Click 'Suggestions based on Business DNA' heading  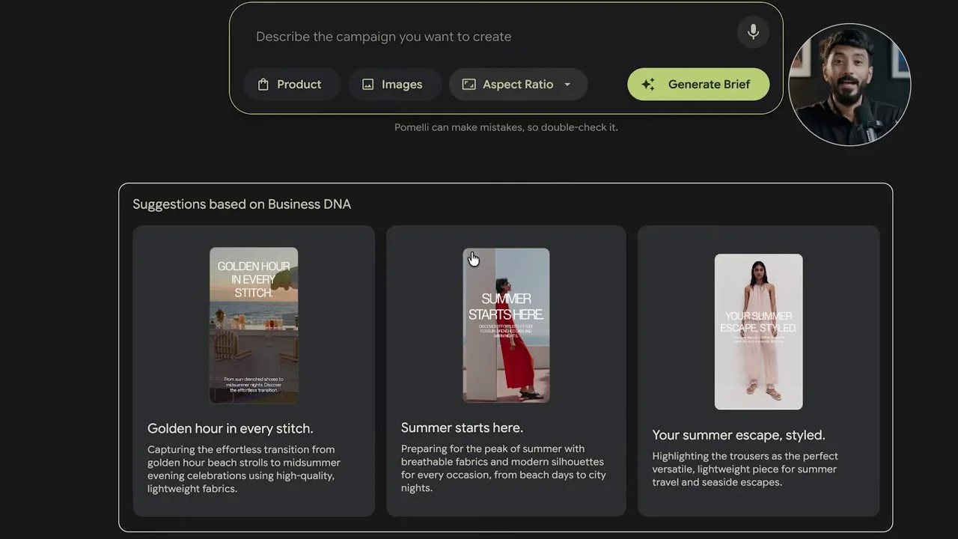point(242,204)
